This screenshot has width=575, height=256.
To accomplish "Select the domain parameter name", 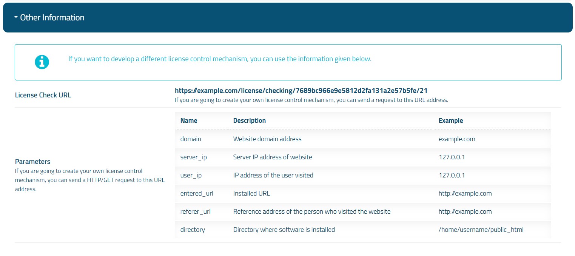I will pos(191,139).
